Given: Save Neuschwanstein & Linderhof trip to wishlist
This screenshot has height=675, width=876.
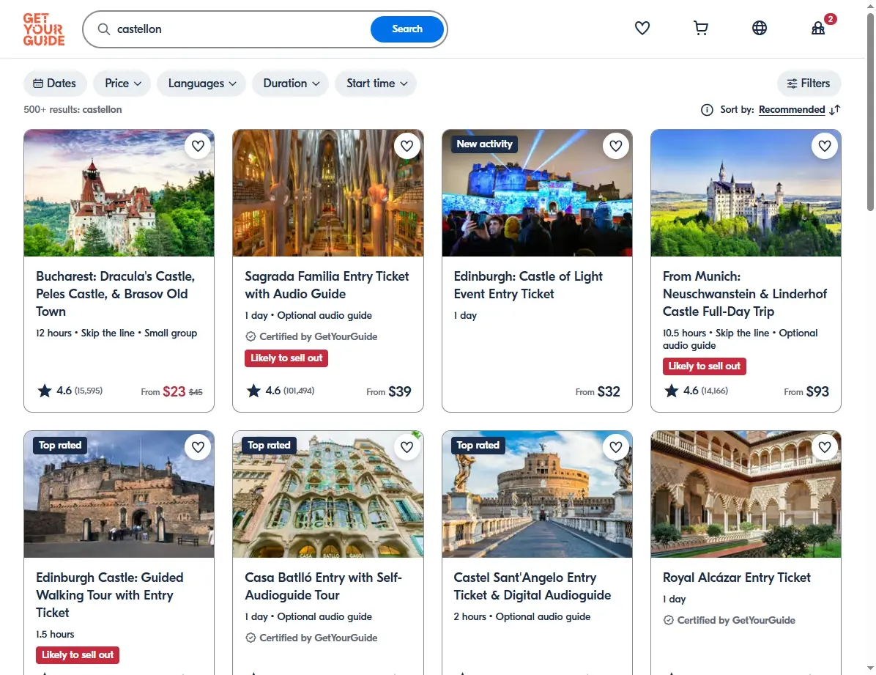Looking at the screenshot, I should coord(825,146).
